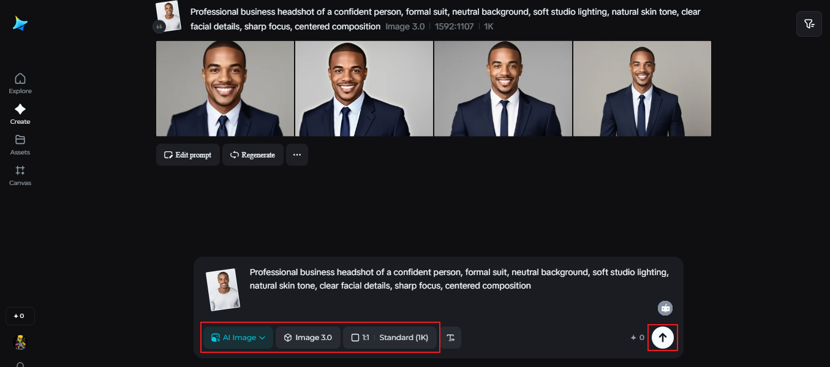830x367 pixels.
Task: Click your profile avatar in the sidebar
Action: coord(20,342)
